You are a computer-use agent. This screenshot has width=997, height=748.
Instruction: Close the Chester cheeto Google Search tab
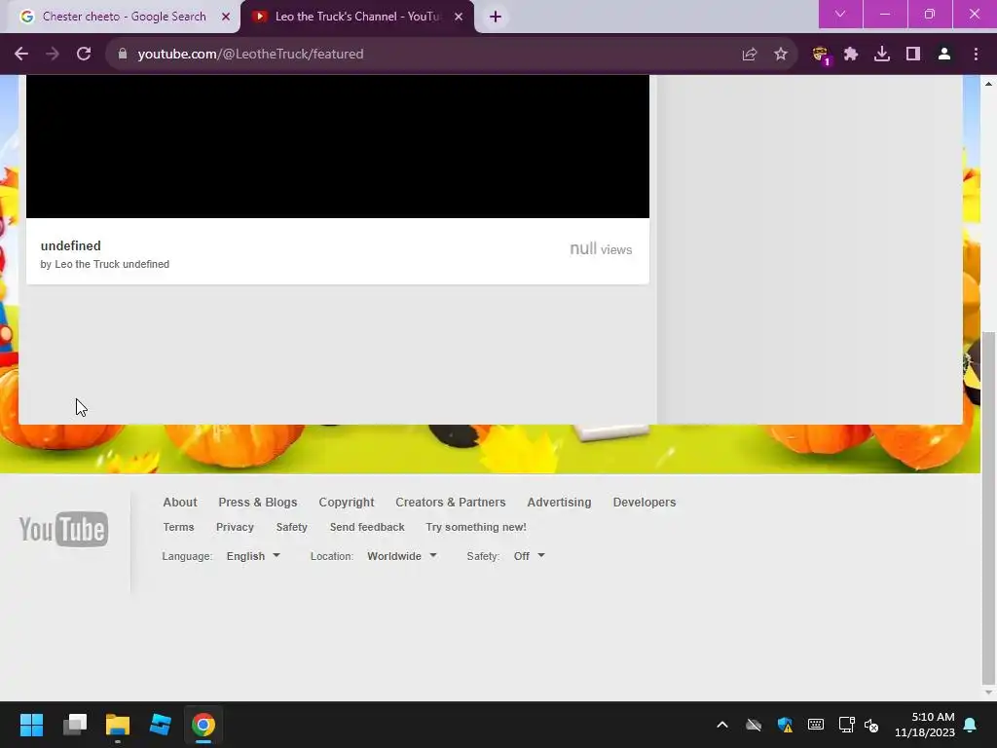click(226, 17)
